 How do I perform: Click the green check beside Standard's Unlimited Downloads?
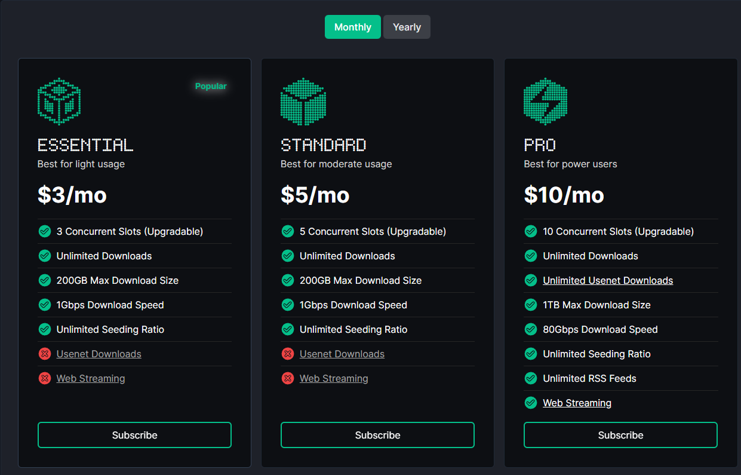pyautogui.click(x=288, y=256)
